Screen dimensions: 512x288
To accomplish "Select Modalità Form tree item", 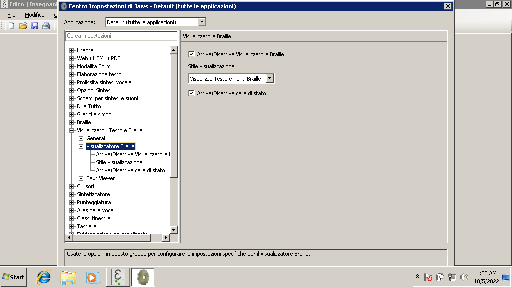I will 93,66.
